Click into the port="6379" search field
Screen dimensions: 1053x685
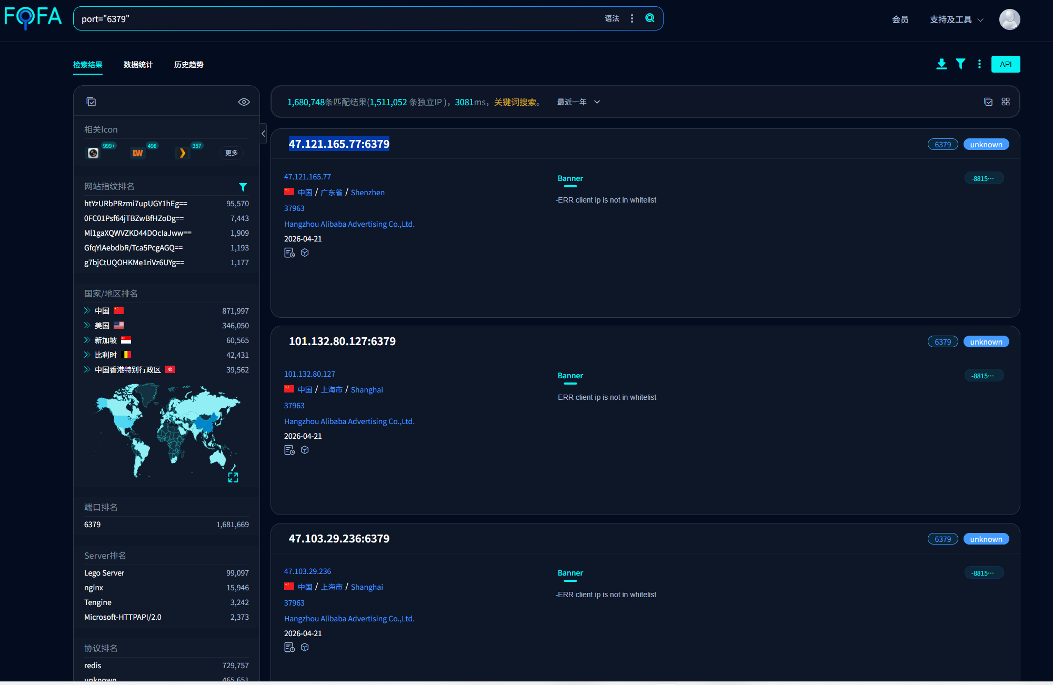click(x=337, y=19)
